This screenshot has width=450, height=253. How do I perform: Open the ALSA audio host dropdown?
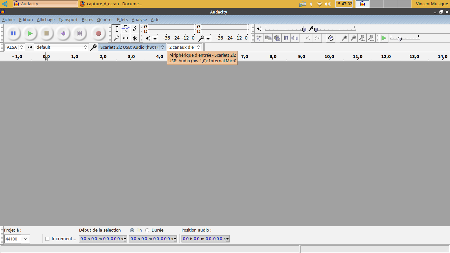(x=14, y=47)
